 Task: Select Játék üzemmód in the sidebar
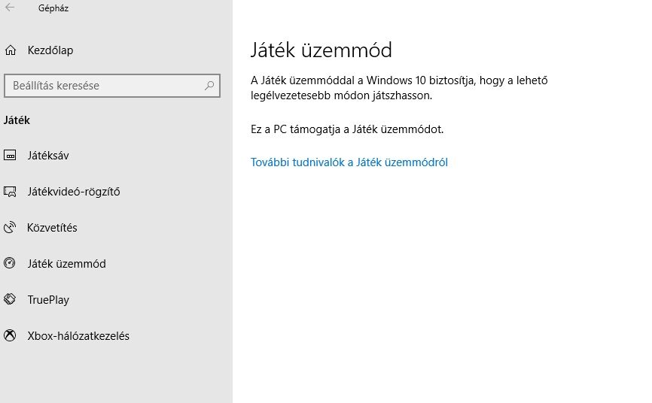[x=66, y=264]
